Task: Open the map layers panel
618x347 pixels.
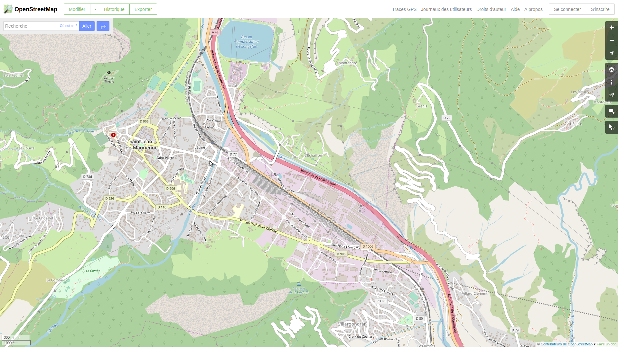Action: [611, 70]
